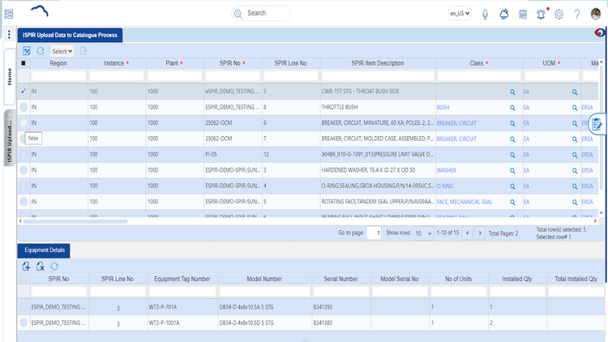Image resolution: width=608 pixels, height=342 pixels.
Task: Open Class lookup for HARDENED WASHER row
Action: coord(512,171)
